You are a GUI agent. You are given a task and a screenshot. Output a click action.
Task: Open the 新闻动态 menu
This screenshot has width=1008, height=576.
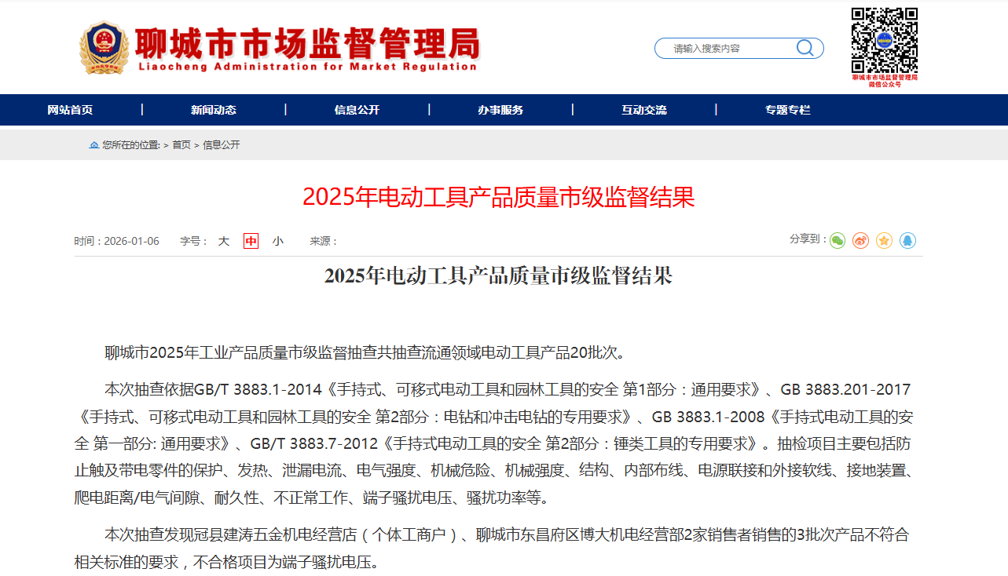point(213,110)
